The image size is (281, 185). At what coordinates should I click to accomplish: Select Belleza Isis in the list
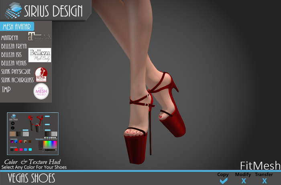tap(11, 55)
